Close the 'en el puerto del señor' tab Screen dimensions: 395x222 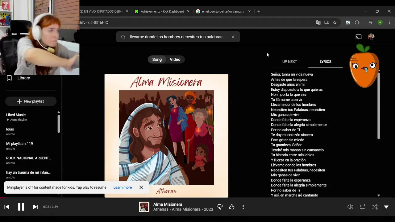point(249,11)
